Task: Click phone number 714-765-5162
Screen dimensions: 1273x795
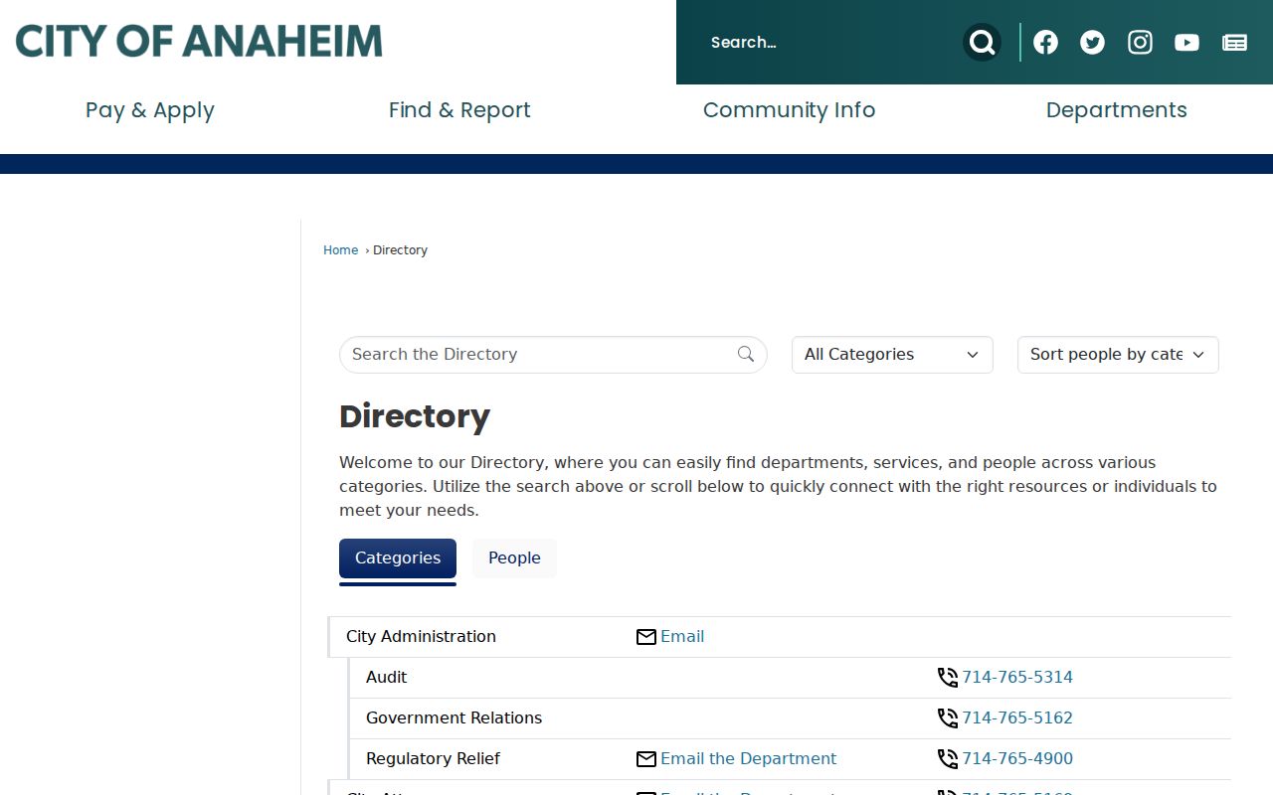Action: (1017, 718)
